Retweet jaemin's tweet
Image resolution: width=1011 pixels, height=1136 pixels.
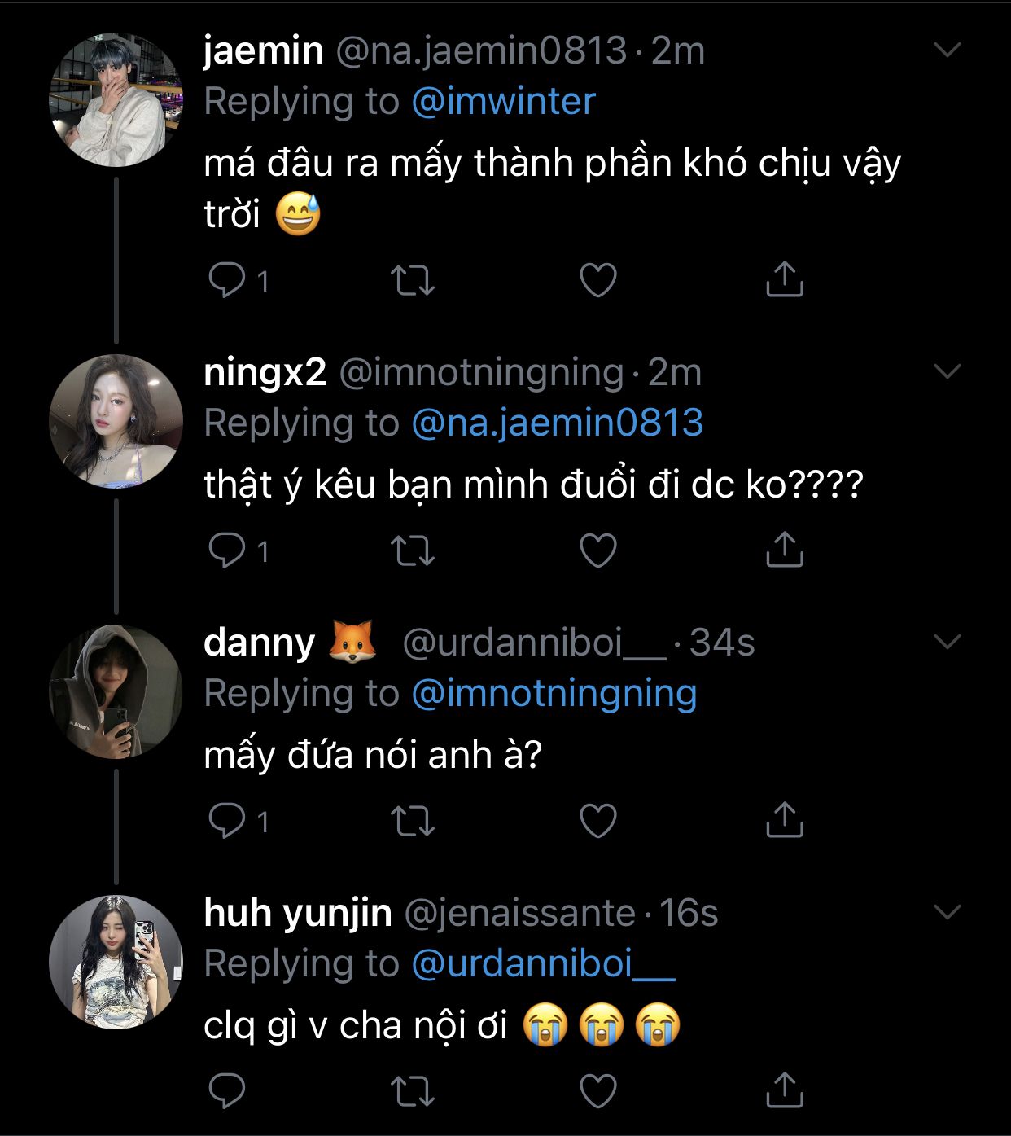tap(413, 280)
